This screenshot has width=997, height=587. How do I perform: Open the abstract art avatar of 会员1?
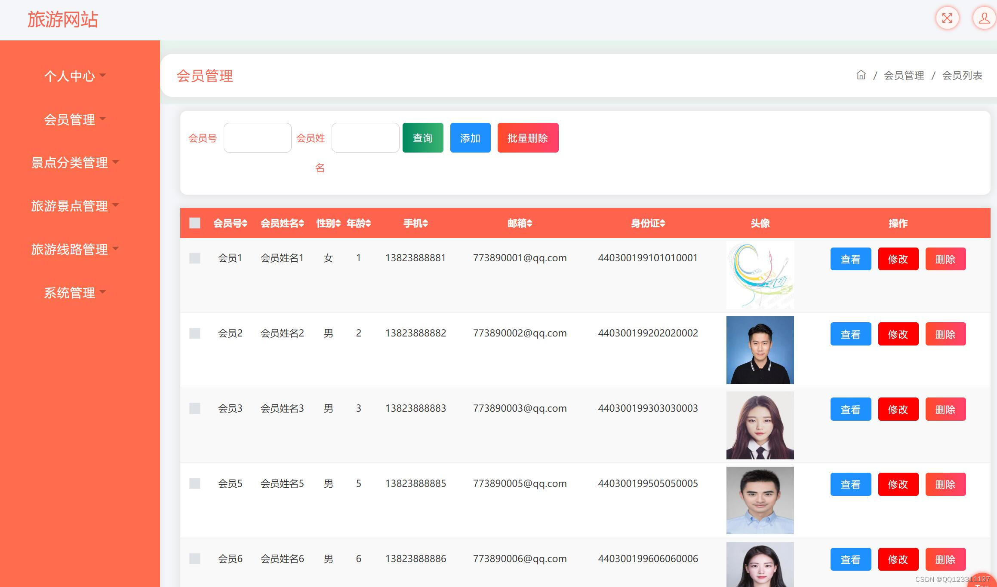click(760, 275)
